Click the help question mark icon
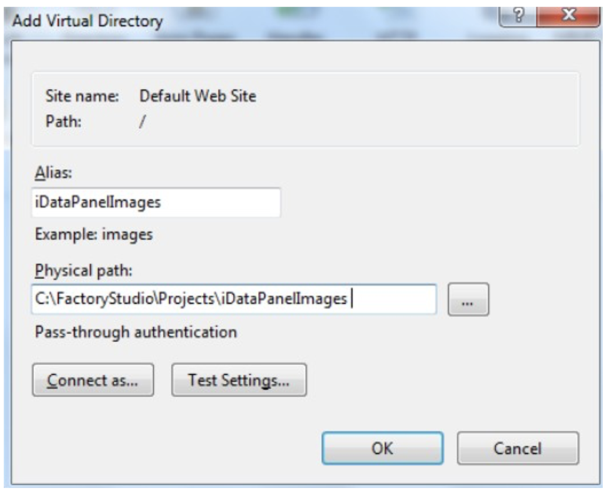 click(518, 16)
